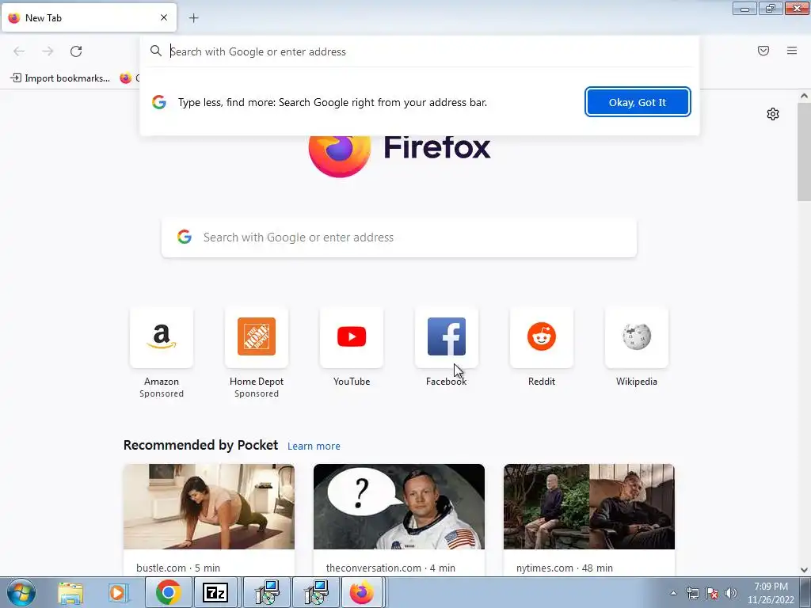Click the Reload page icon
The height and width of the screenshot is (608, 811).
(76, 51)
